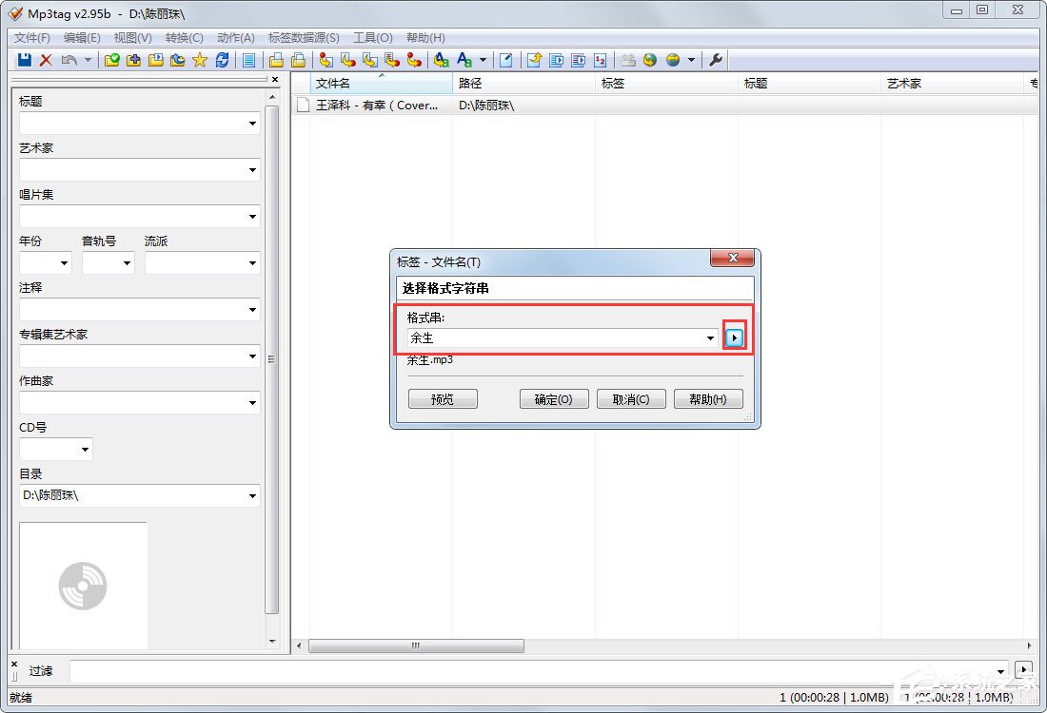Save the tag with the Save icon
The image size is (1047, 713).
[x=21, y=60]
